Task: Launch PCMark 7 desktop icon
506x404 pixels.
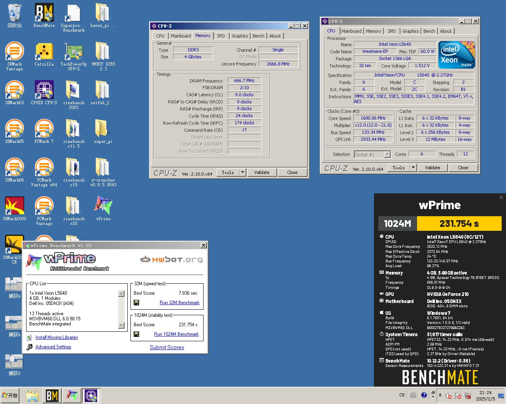Action: point(44,132)
